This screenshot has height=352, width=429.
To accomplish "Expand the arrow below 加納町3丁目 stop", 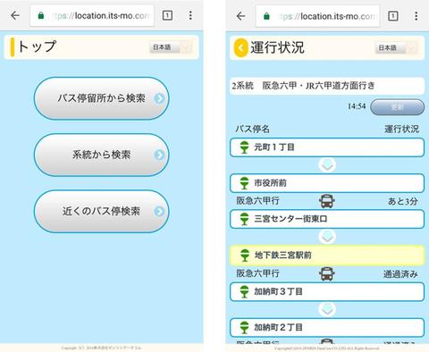I will (x=327, y=309).
